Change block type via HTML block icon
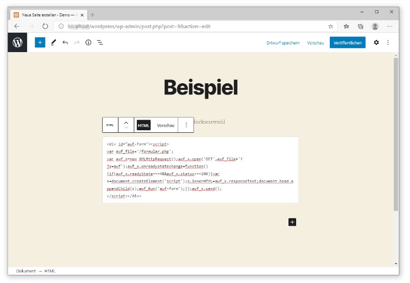This screenshot has width=410, height=283. (x=110, y=125)
